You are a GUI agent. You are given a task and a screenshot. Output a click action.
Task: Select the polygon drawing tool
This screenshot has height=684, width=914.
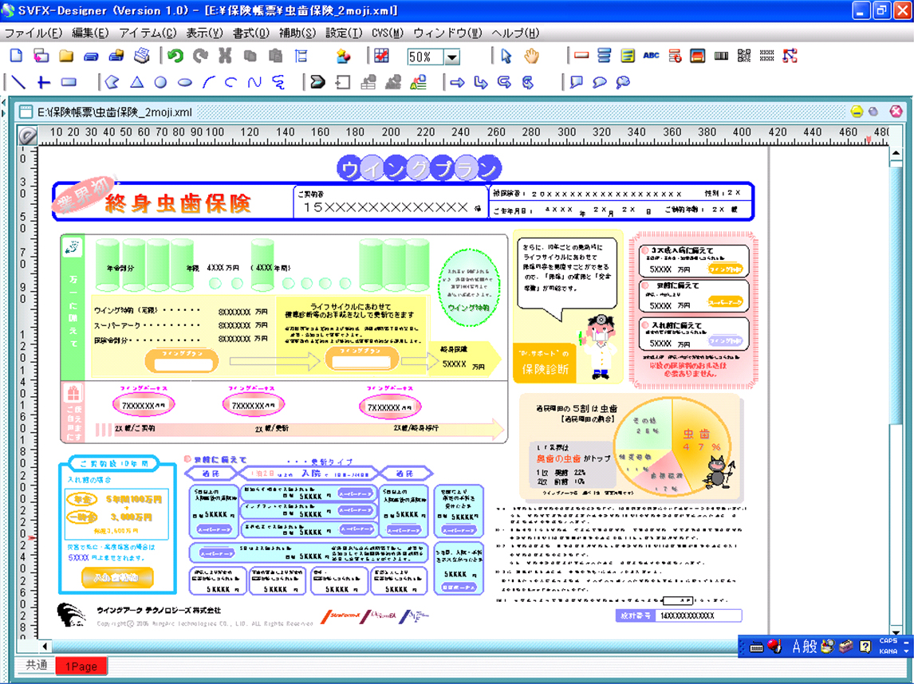[112, 82]
